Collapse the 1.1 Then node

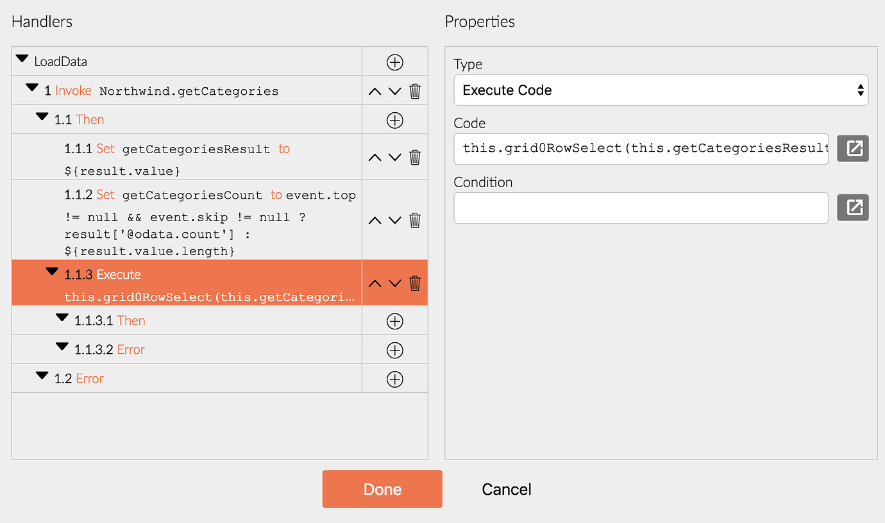coord(42,117)
